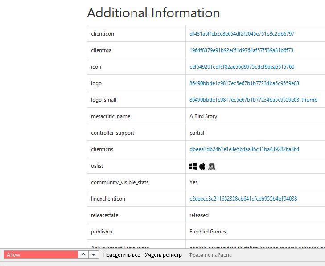Click the 'Freebird Games' publisher value
This screenshot has height=266, width=325.
tap(208, 232)
